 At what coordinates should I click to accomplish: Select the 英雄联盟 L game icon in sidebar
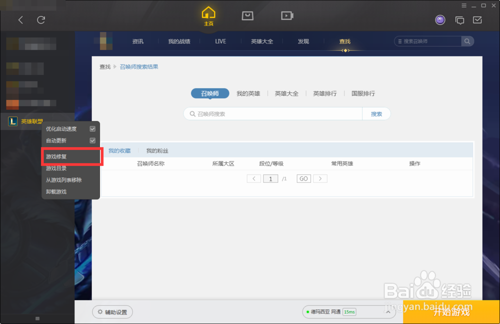coord(12,120)
